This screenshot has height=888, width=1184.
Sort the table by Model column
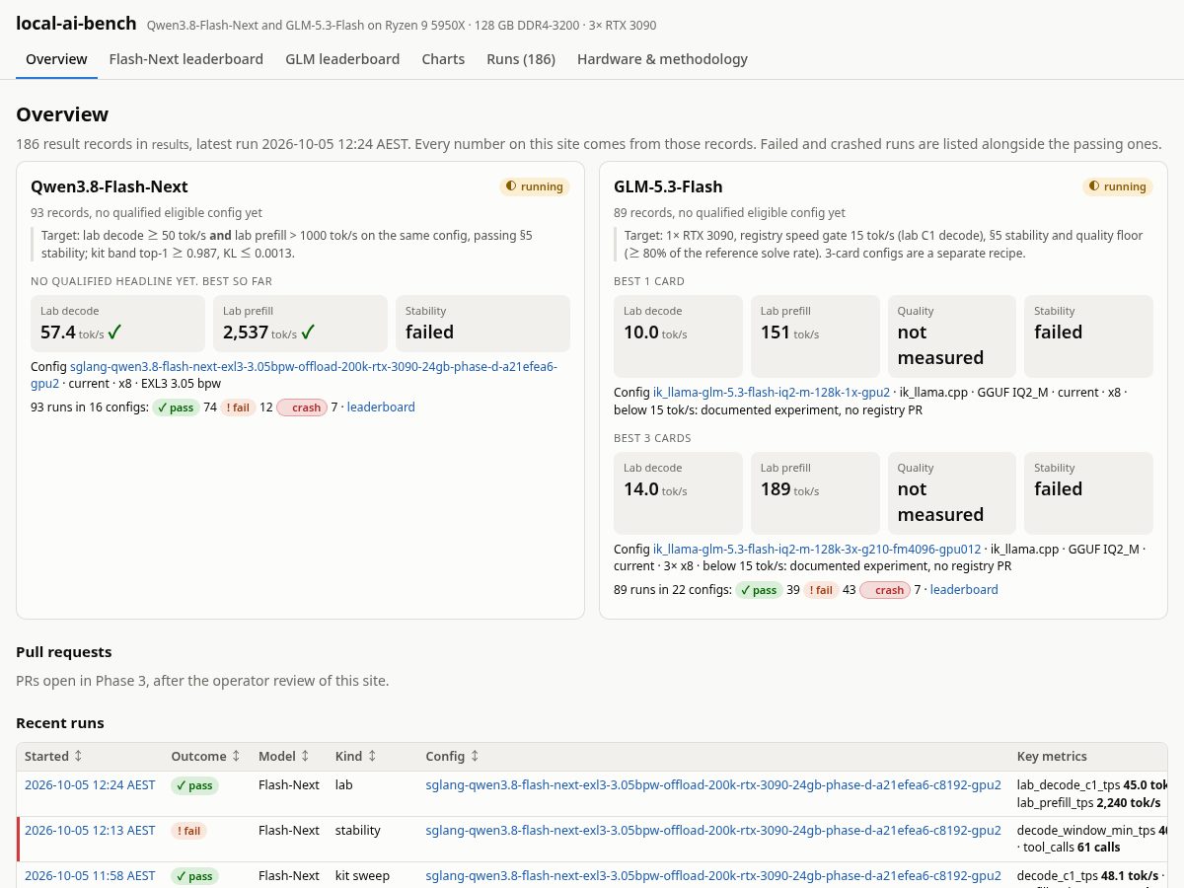(284, 757)
